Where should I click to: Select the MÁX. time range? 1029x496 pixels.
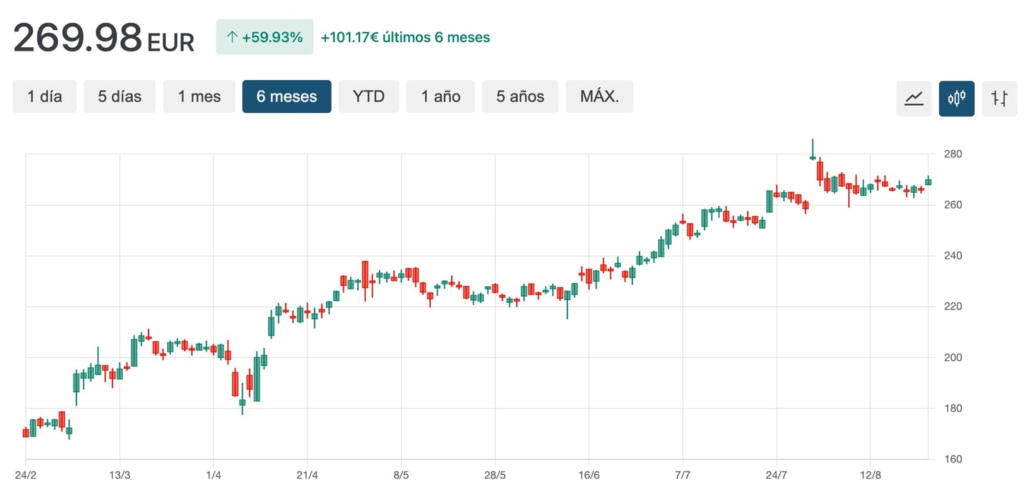tap(599, 96)
